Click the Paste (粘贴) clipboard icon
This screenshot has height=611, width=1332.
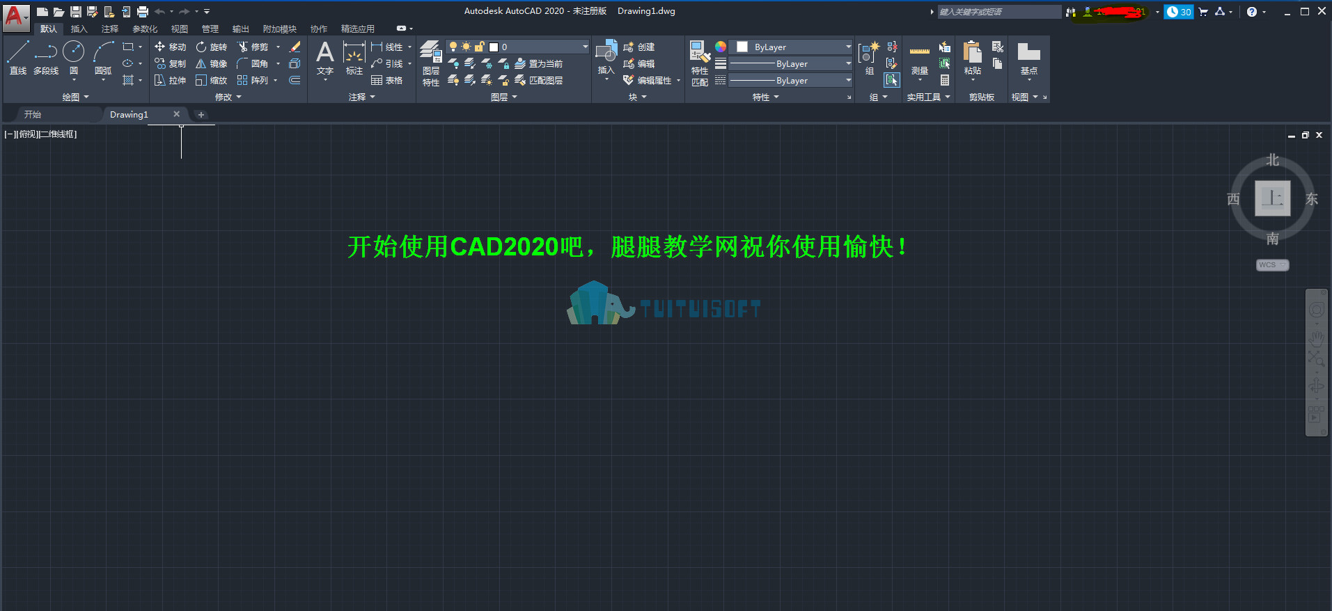click(x=973, y=58)
